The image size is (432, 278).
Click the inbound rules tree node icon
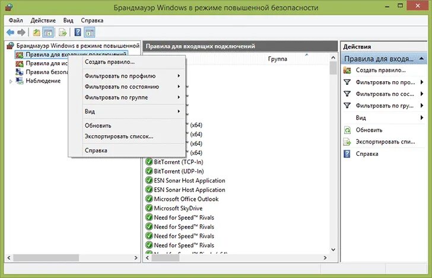pyautogui.click(x=19, y=55)
